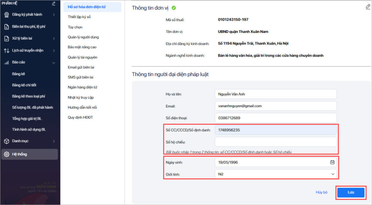Screen dimensions: 372x205
Task: Open Tổng hợp giá trị BL
Action: click(x=27, y=118)
